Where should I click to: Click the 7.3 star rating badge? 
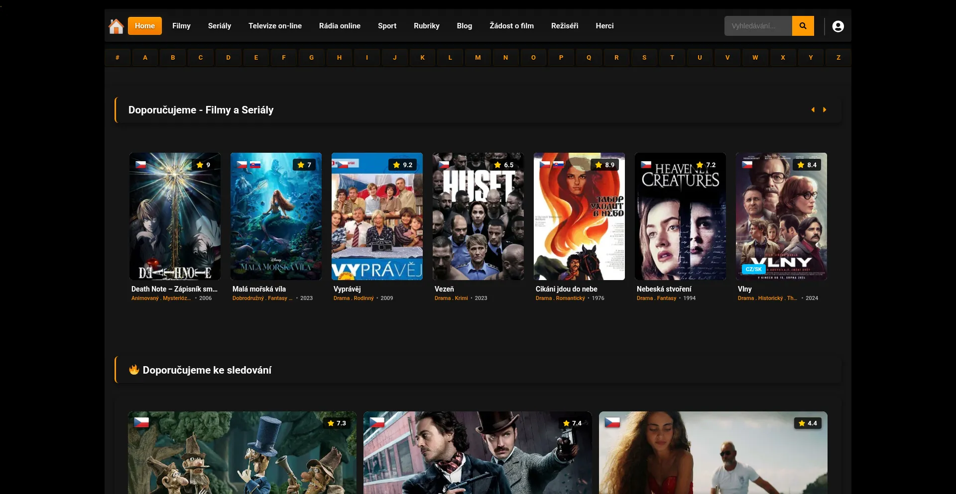(x=337, y=423)
